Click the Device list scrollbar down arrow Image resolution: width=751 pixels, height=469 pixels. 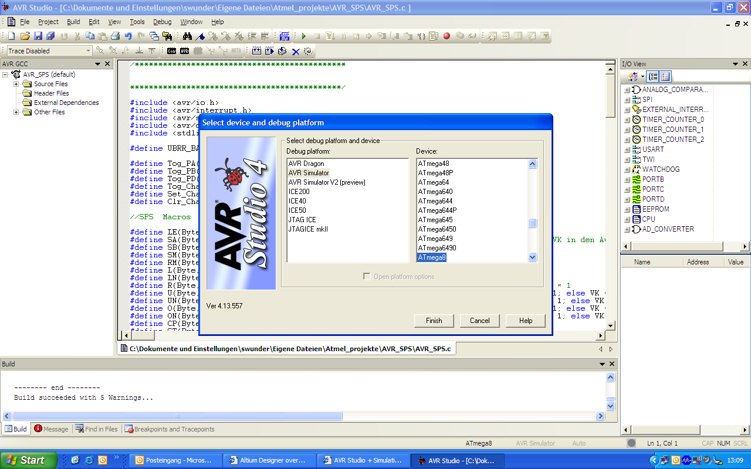533,257
